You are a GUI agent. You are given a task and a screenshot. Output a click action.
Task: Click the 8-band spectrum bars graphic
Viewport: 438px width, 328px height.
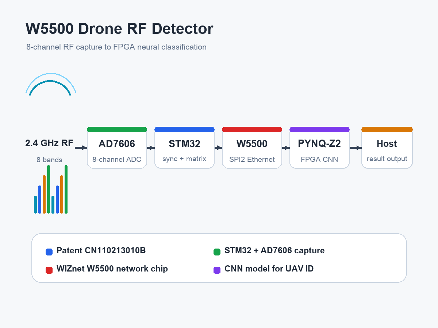click(x=51, y=189)
